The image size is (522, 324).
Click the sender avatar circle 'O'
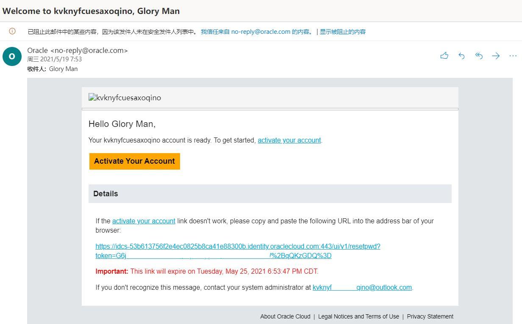(12, 56)
